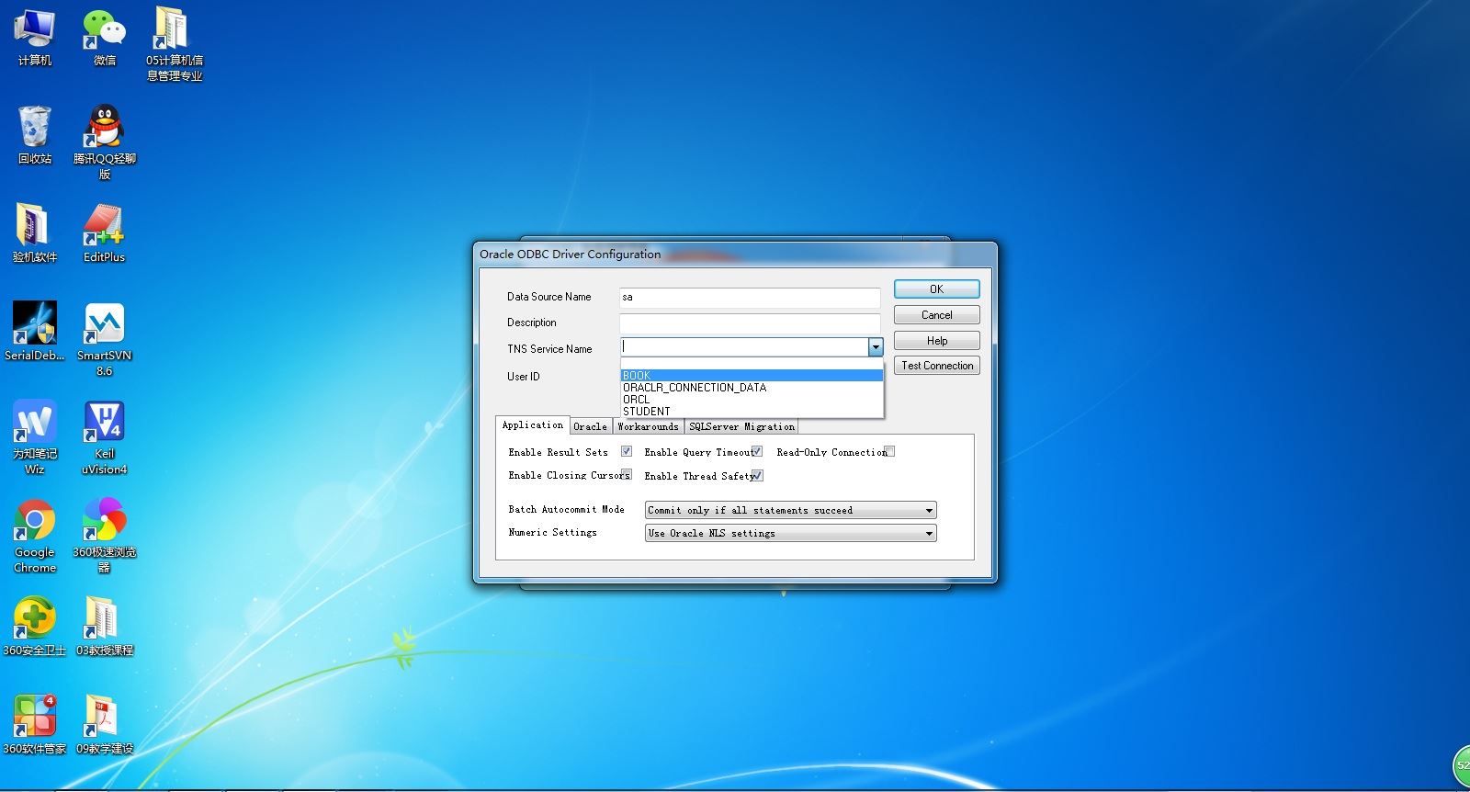Select the 为知笔记 Wiz shortcut
This screenshot has height=792, width=1470.
(35, 437)
